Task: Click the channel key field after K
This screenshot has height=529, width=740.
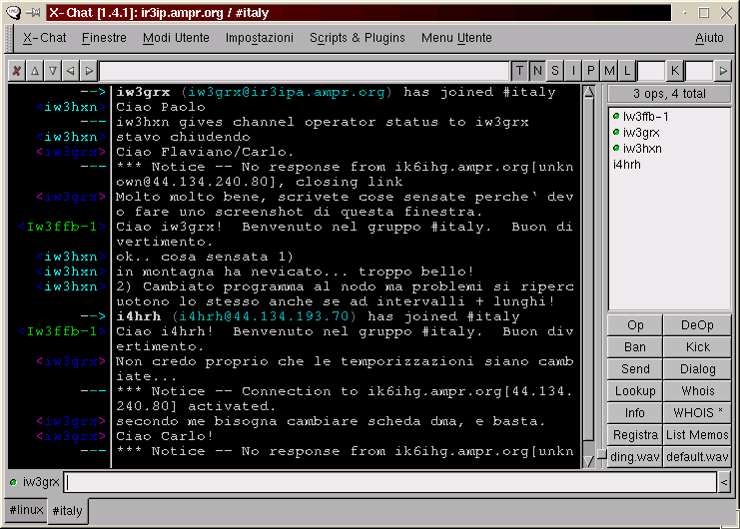Action: 699,71
